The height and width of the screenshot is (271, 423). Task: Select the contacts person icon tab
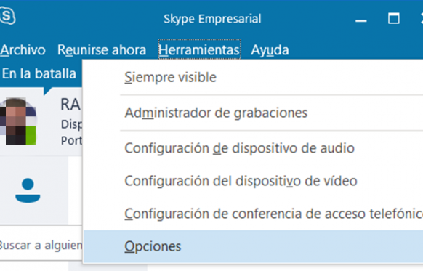click(28, 190)
